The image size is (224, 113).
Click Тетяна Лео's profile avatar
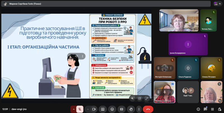pyautogui.click(x=208, y=20)
